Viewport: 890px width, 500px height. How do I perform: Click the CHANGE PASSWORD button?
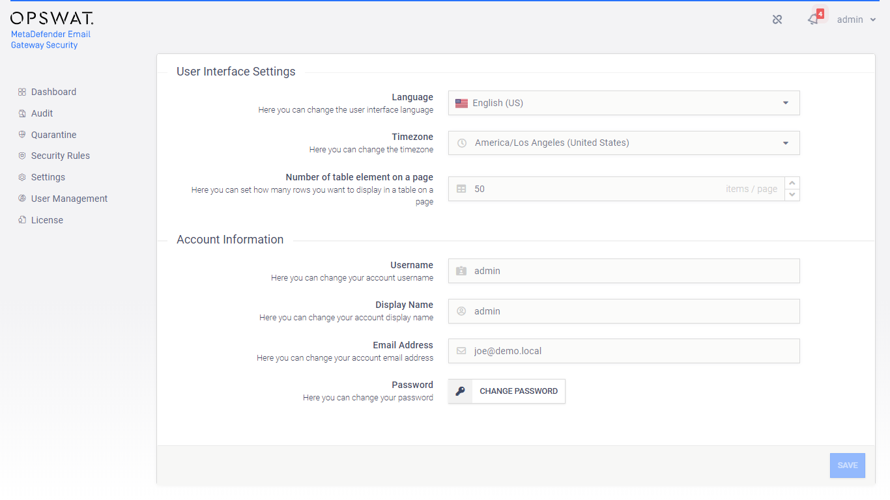507,391
